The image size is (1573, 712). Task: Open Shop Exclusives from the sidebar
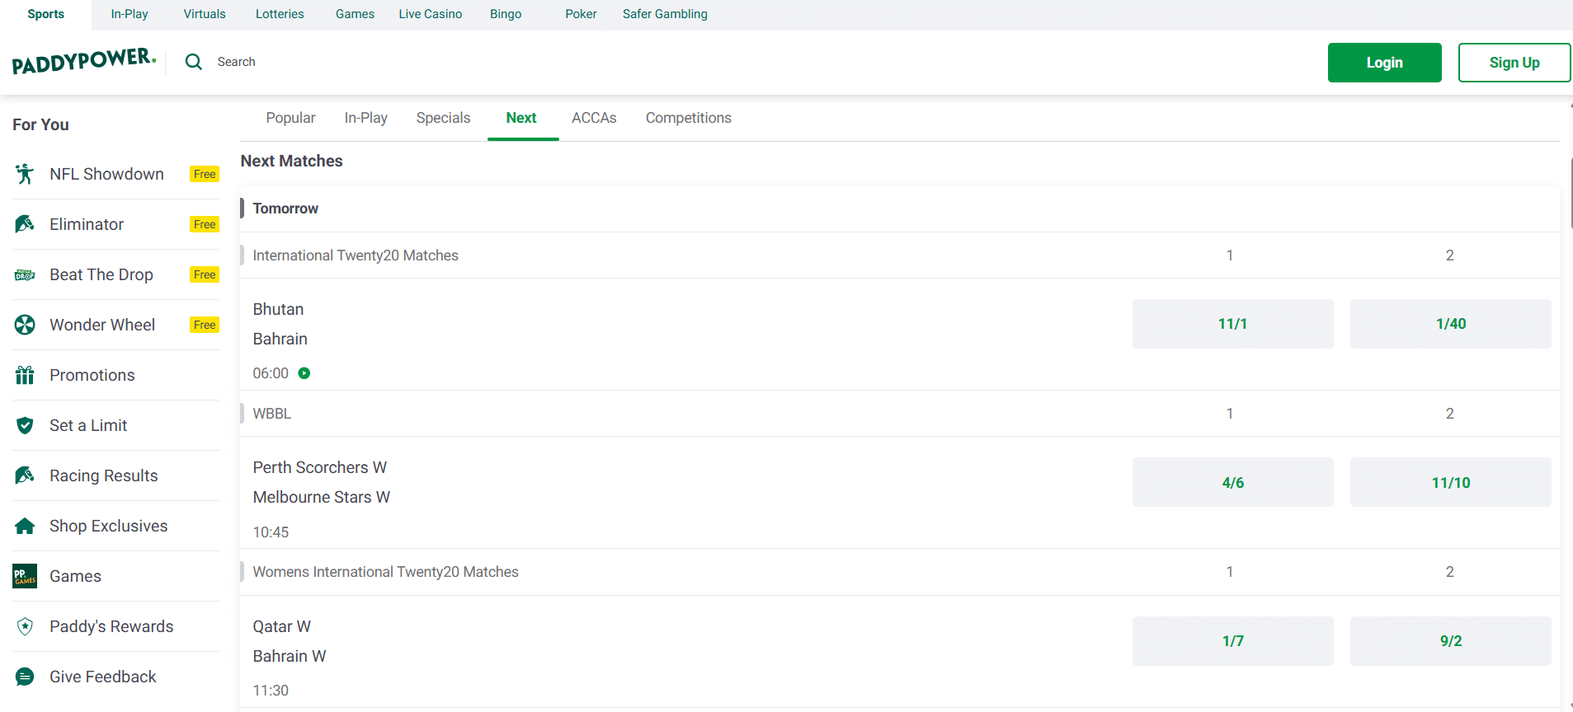pyautogui.click(x=108, y=526)
